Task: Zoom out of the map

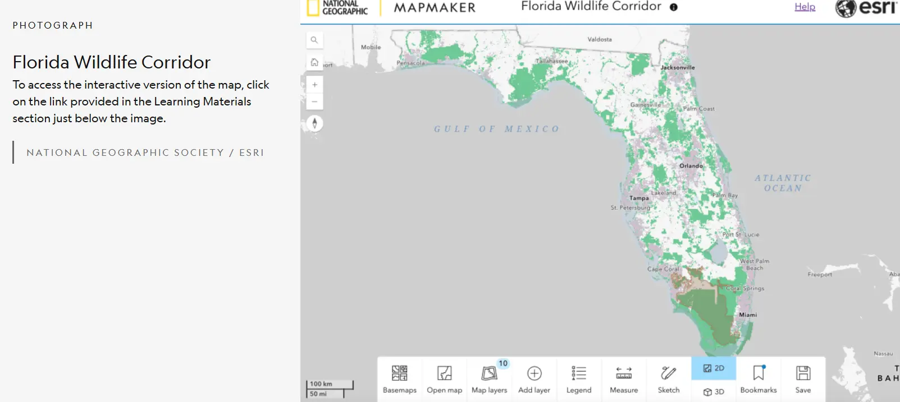Action: [x=314, y=101]
